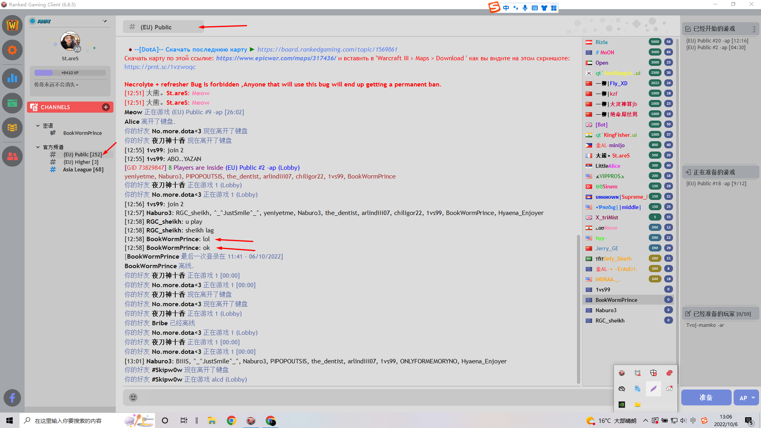The image size is (761, 428).
Task: Select BookWormPrince in the member list
Action: [629, 300]
